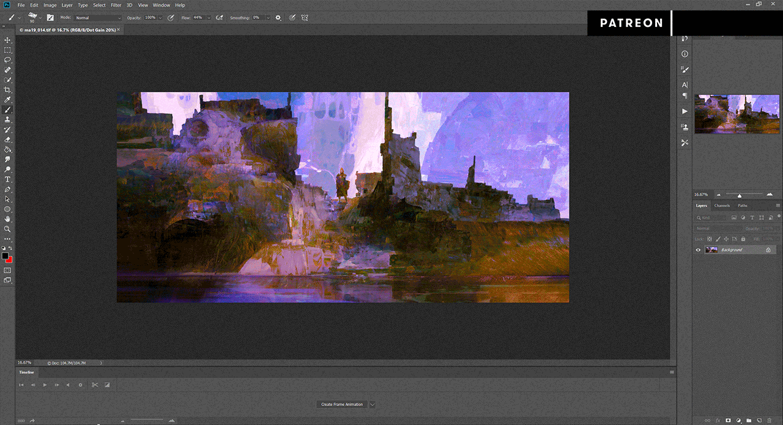Toggle airbrush build-up effects
Image resolution: width=783 pixels, height=425 pixels.
click(219, 18)
